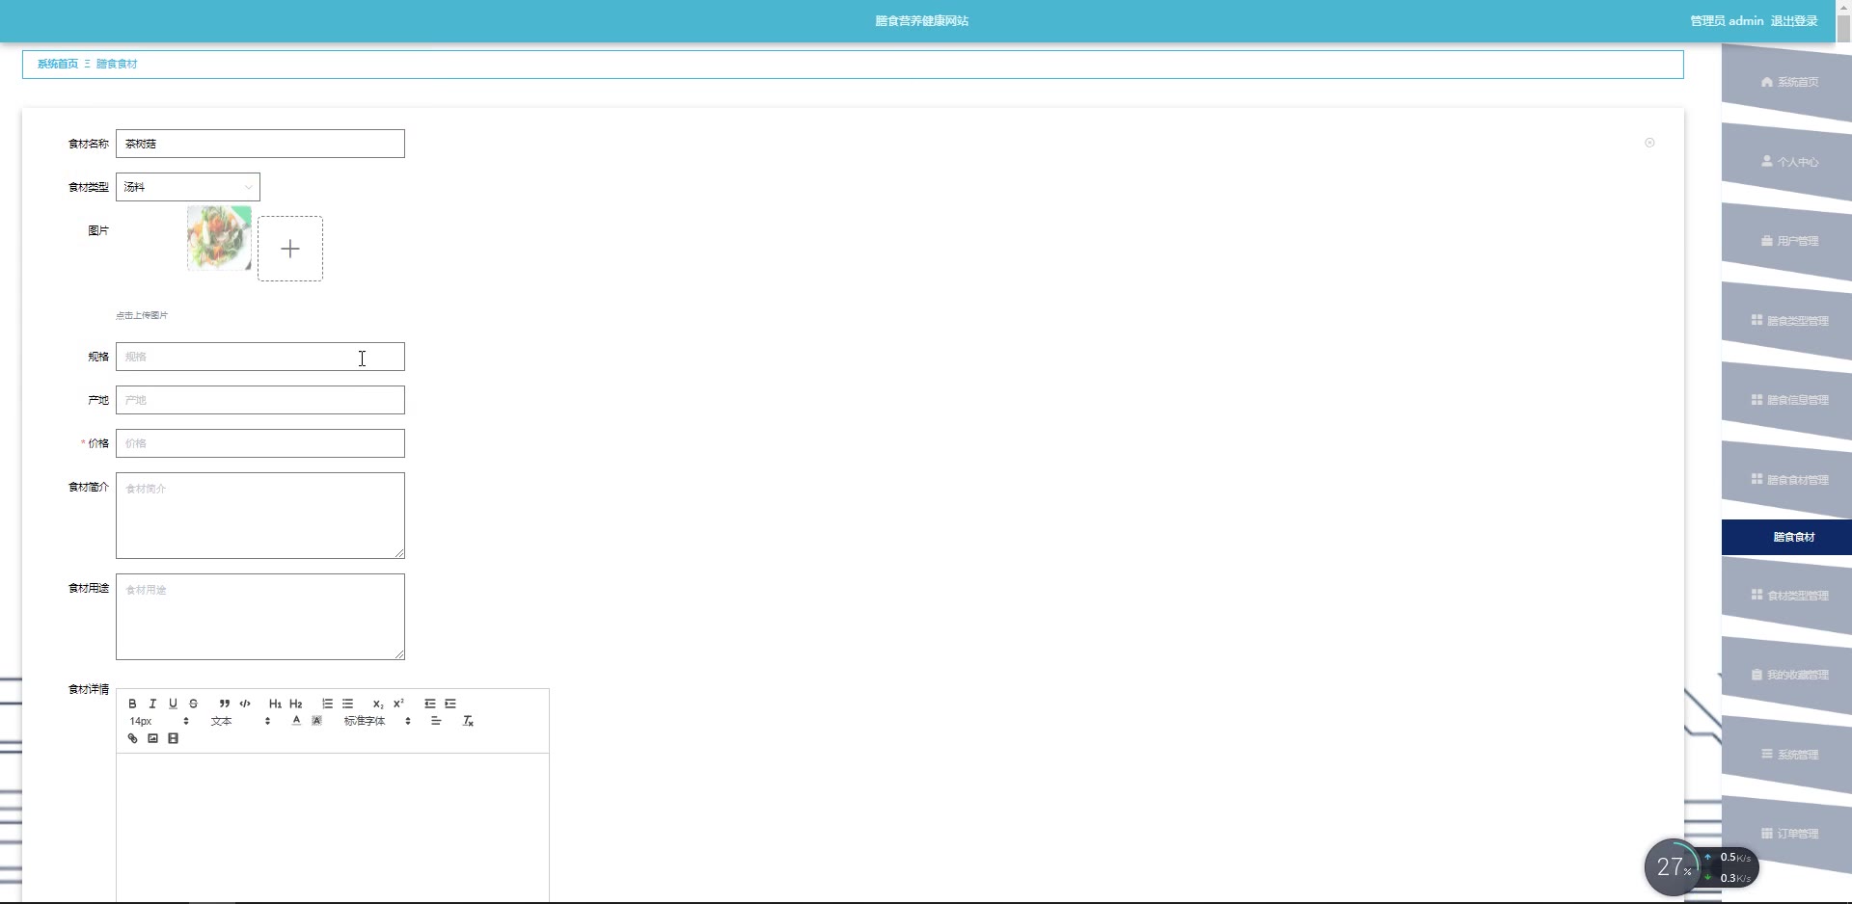This screenshot has width=1852, height=904.
Task: Apply H2 heading in editor
Action: [x=296, y=704]
